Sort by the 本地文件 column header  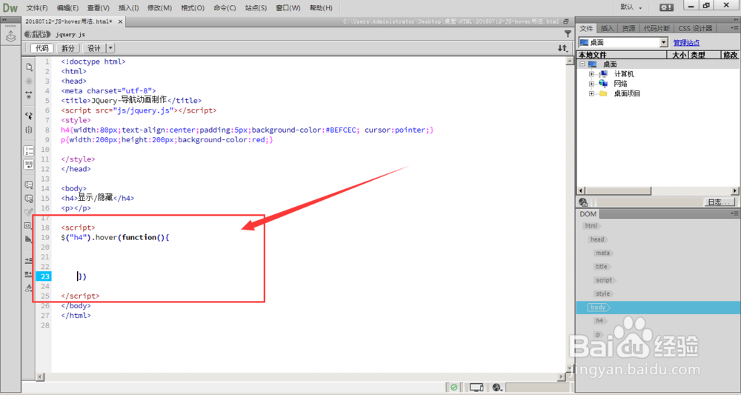click(622, 55)
